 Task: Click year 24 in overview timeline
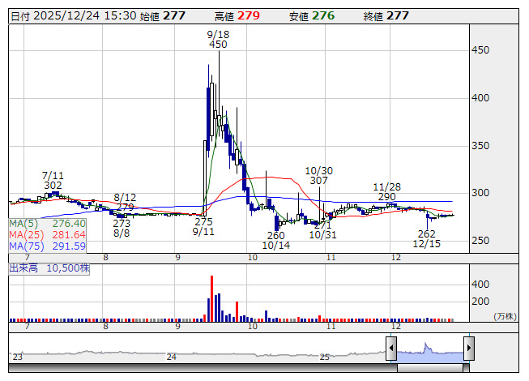[x=171, y=357]
